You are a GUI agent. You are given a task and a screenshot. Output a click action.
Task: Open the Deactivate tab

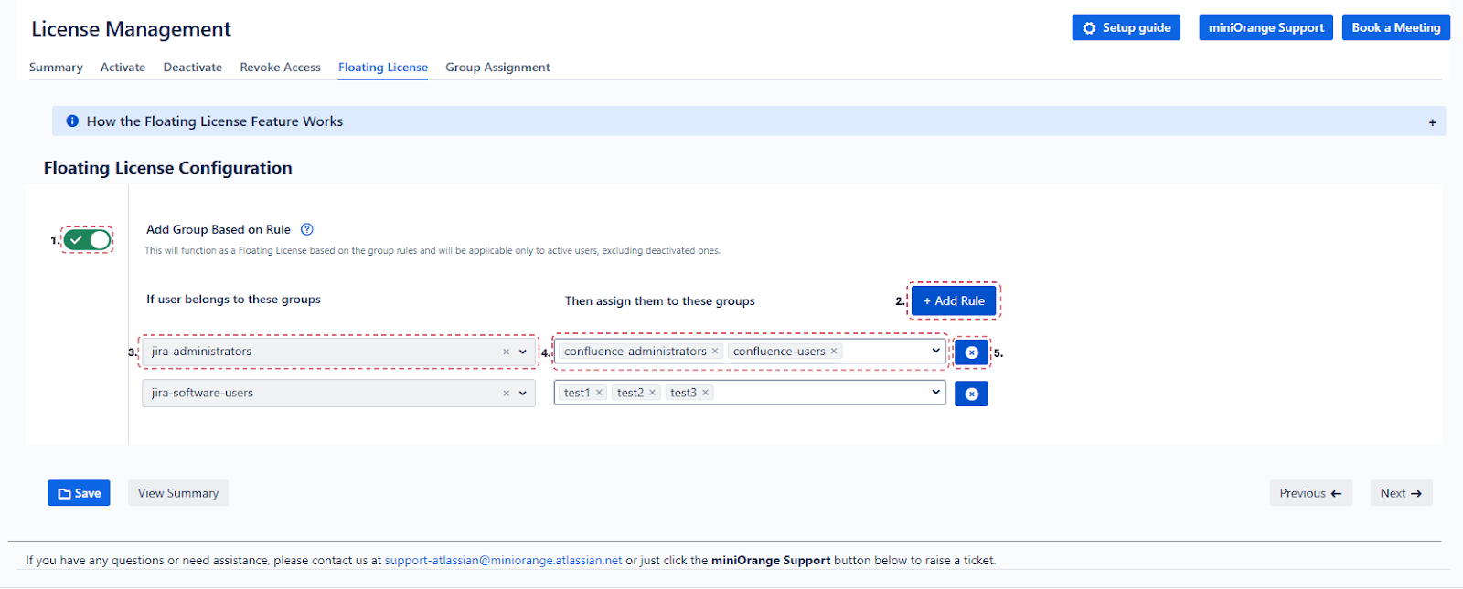pyautogui.click(x=193, y=68)
